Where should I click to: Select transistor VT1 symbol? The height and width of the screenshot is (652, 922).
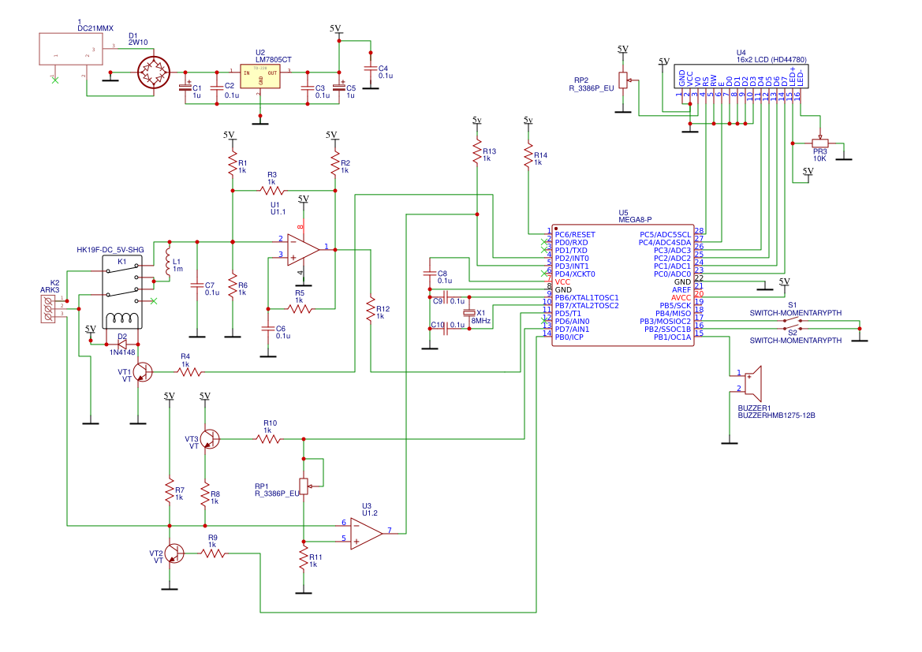click(x=142, y=371)
